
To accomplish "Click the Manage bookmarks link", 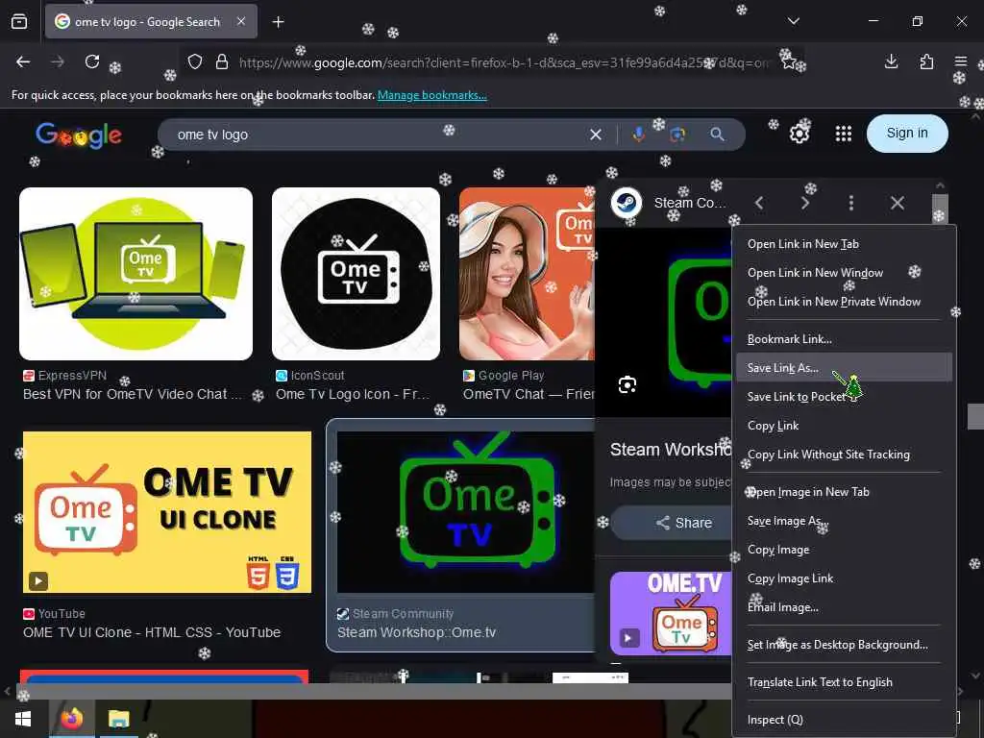I will (x=431, y=95).
